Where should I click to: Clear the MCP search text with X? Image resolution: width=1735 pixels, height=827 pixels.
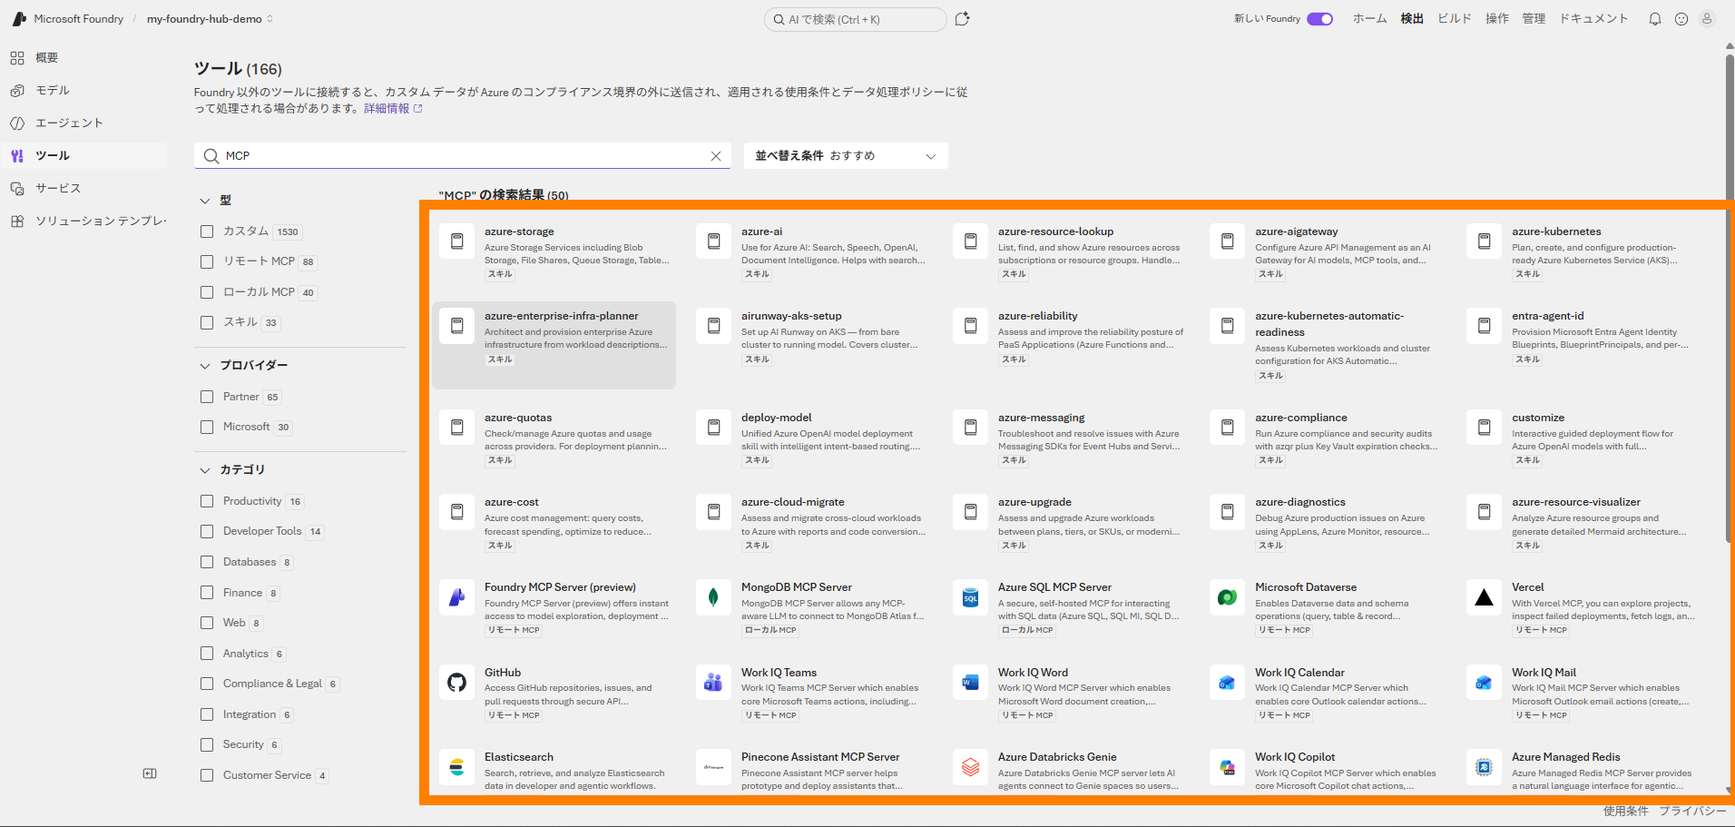pyautogui.click(x=716, y=156)
